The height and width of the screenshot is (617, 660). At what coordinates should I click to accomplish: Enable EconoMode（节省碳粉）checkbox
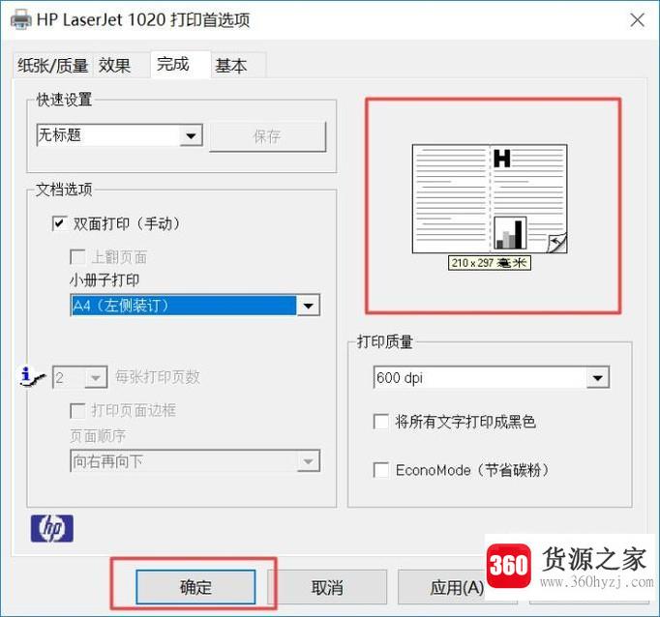tap(381, 470)
